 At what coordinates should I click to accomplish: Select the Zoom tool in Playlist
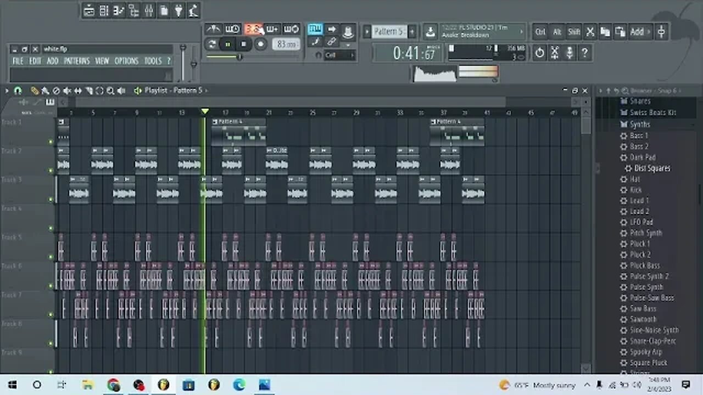pyautogui.click(x=110, y=91)
